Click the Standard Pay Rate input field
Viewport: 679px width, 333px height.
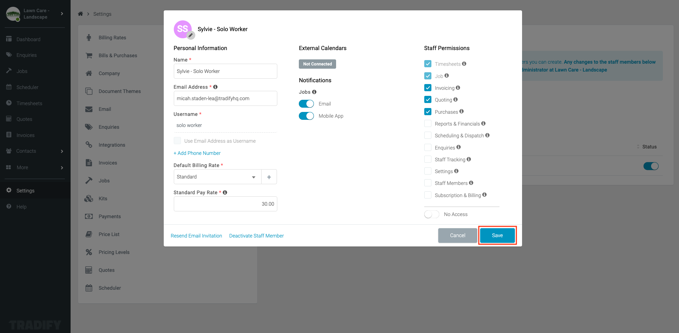pyautogui.click(x=225, y=204)
